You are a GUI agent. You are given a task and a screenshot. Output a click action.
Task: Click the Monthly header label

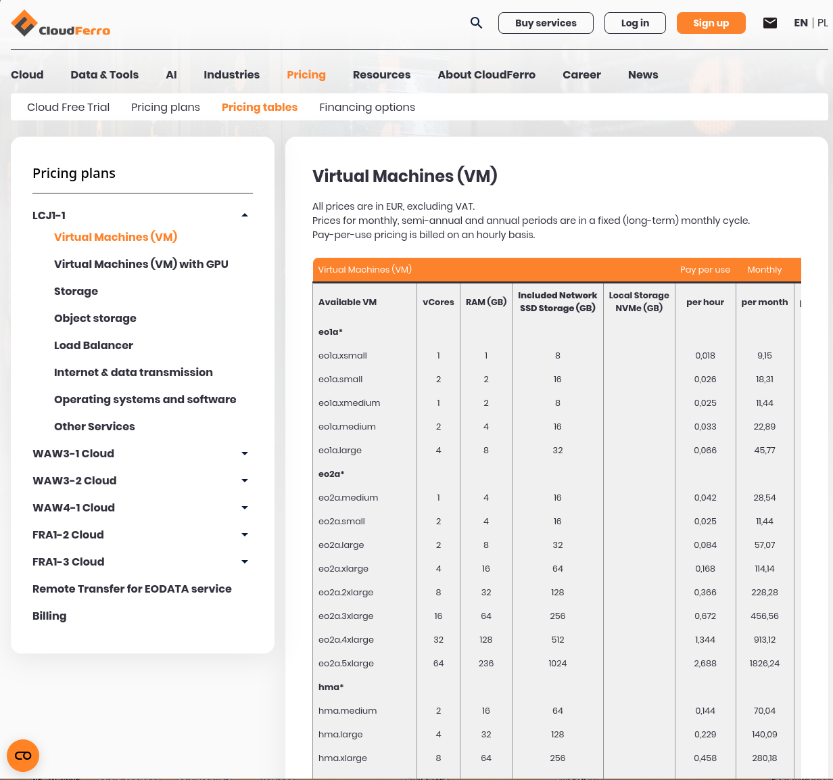coord(765,270)
